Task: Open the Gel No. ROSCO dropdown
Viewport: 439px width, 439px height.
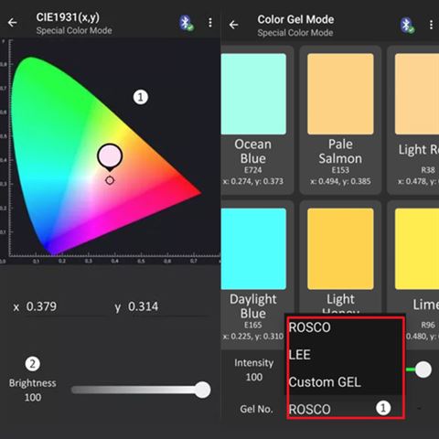Action: tap(346, 409)
